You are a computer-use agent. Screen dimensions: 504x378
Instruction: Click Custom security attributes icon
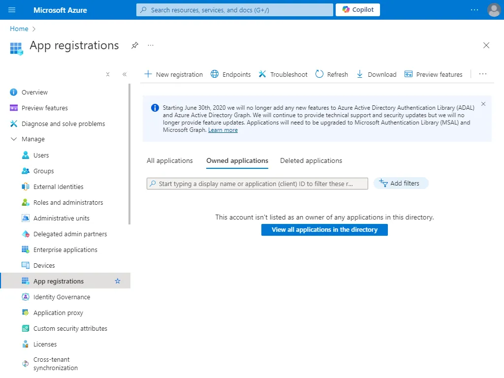26,328
